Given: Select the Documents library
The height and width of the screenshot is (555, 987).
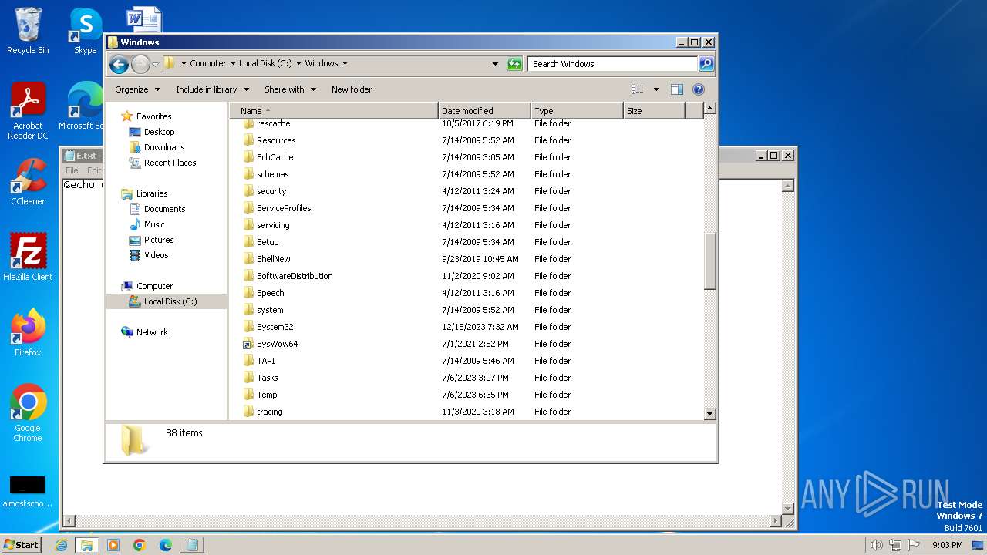Looking at the screenshot, I should [164, 209].
